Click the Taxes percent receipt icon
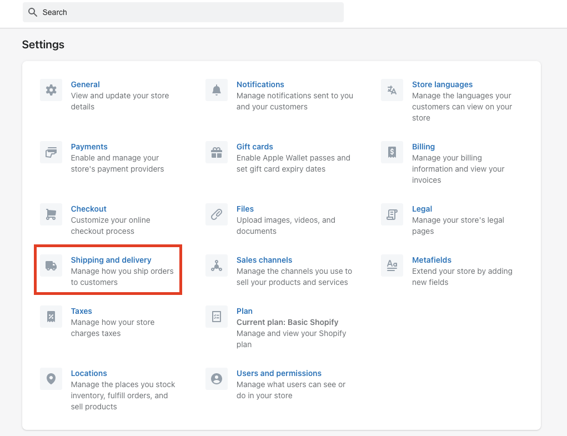567x436 pixels. click(51, 317)
